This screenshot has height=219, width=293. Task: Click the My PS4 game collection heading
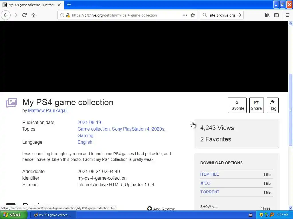tap(68, 102)
